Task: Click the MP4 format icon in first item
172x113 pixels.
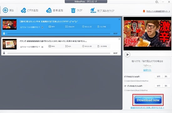Action: [x=50, y=27]
